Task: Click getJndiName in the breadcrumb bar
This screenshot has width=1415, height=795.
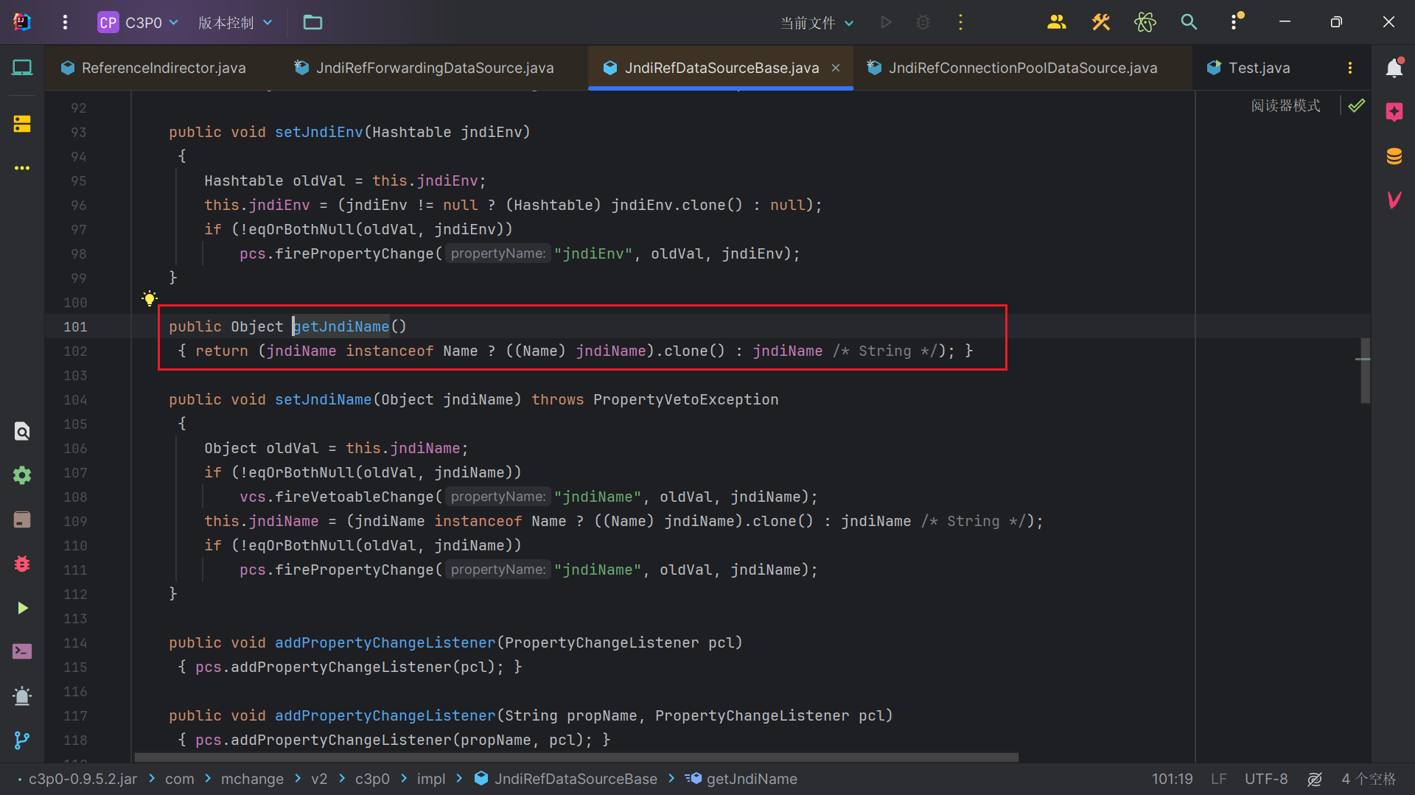Action: pyautogui.click(x=741, y=779)
